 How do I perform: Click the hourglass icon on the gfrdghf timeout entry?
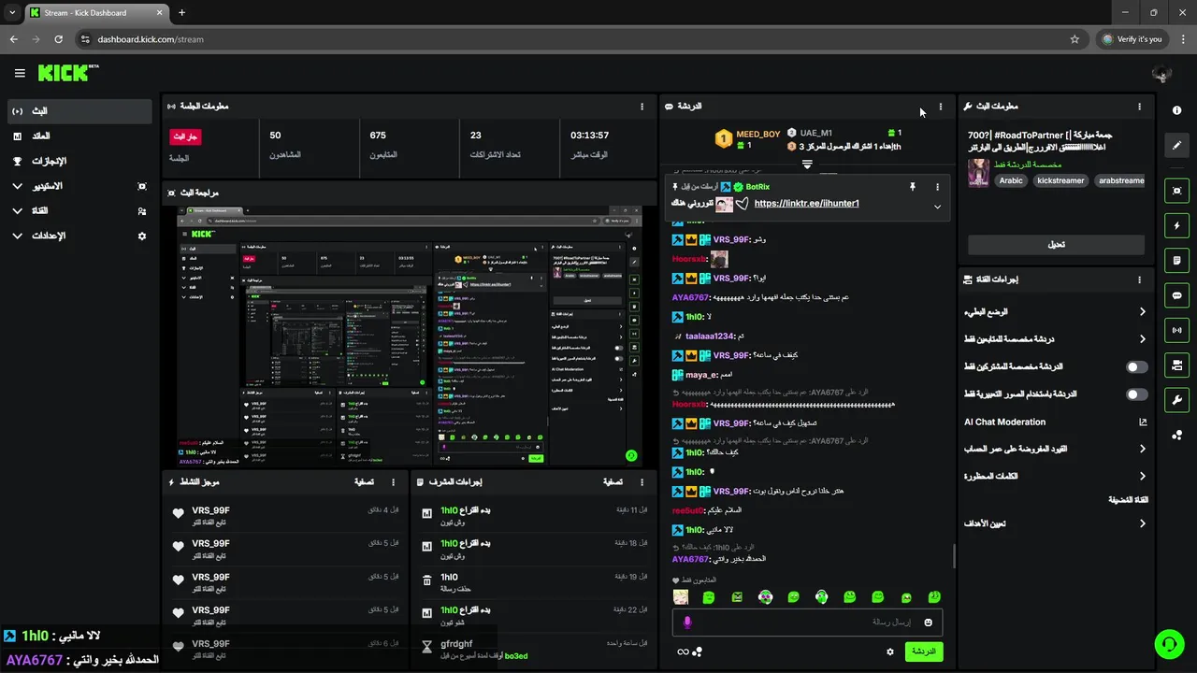[427, 646]
